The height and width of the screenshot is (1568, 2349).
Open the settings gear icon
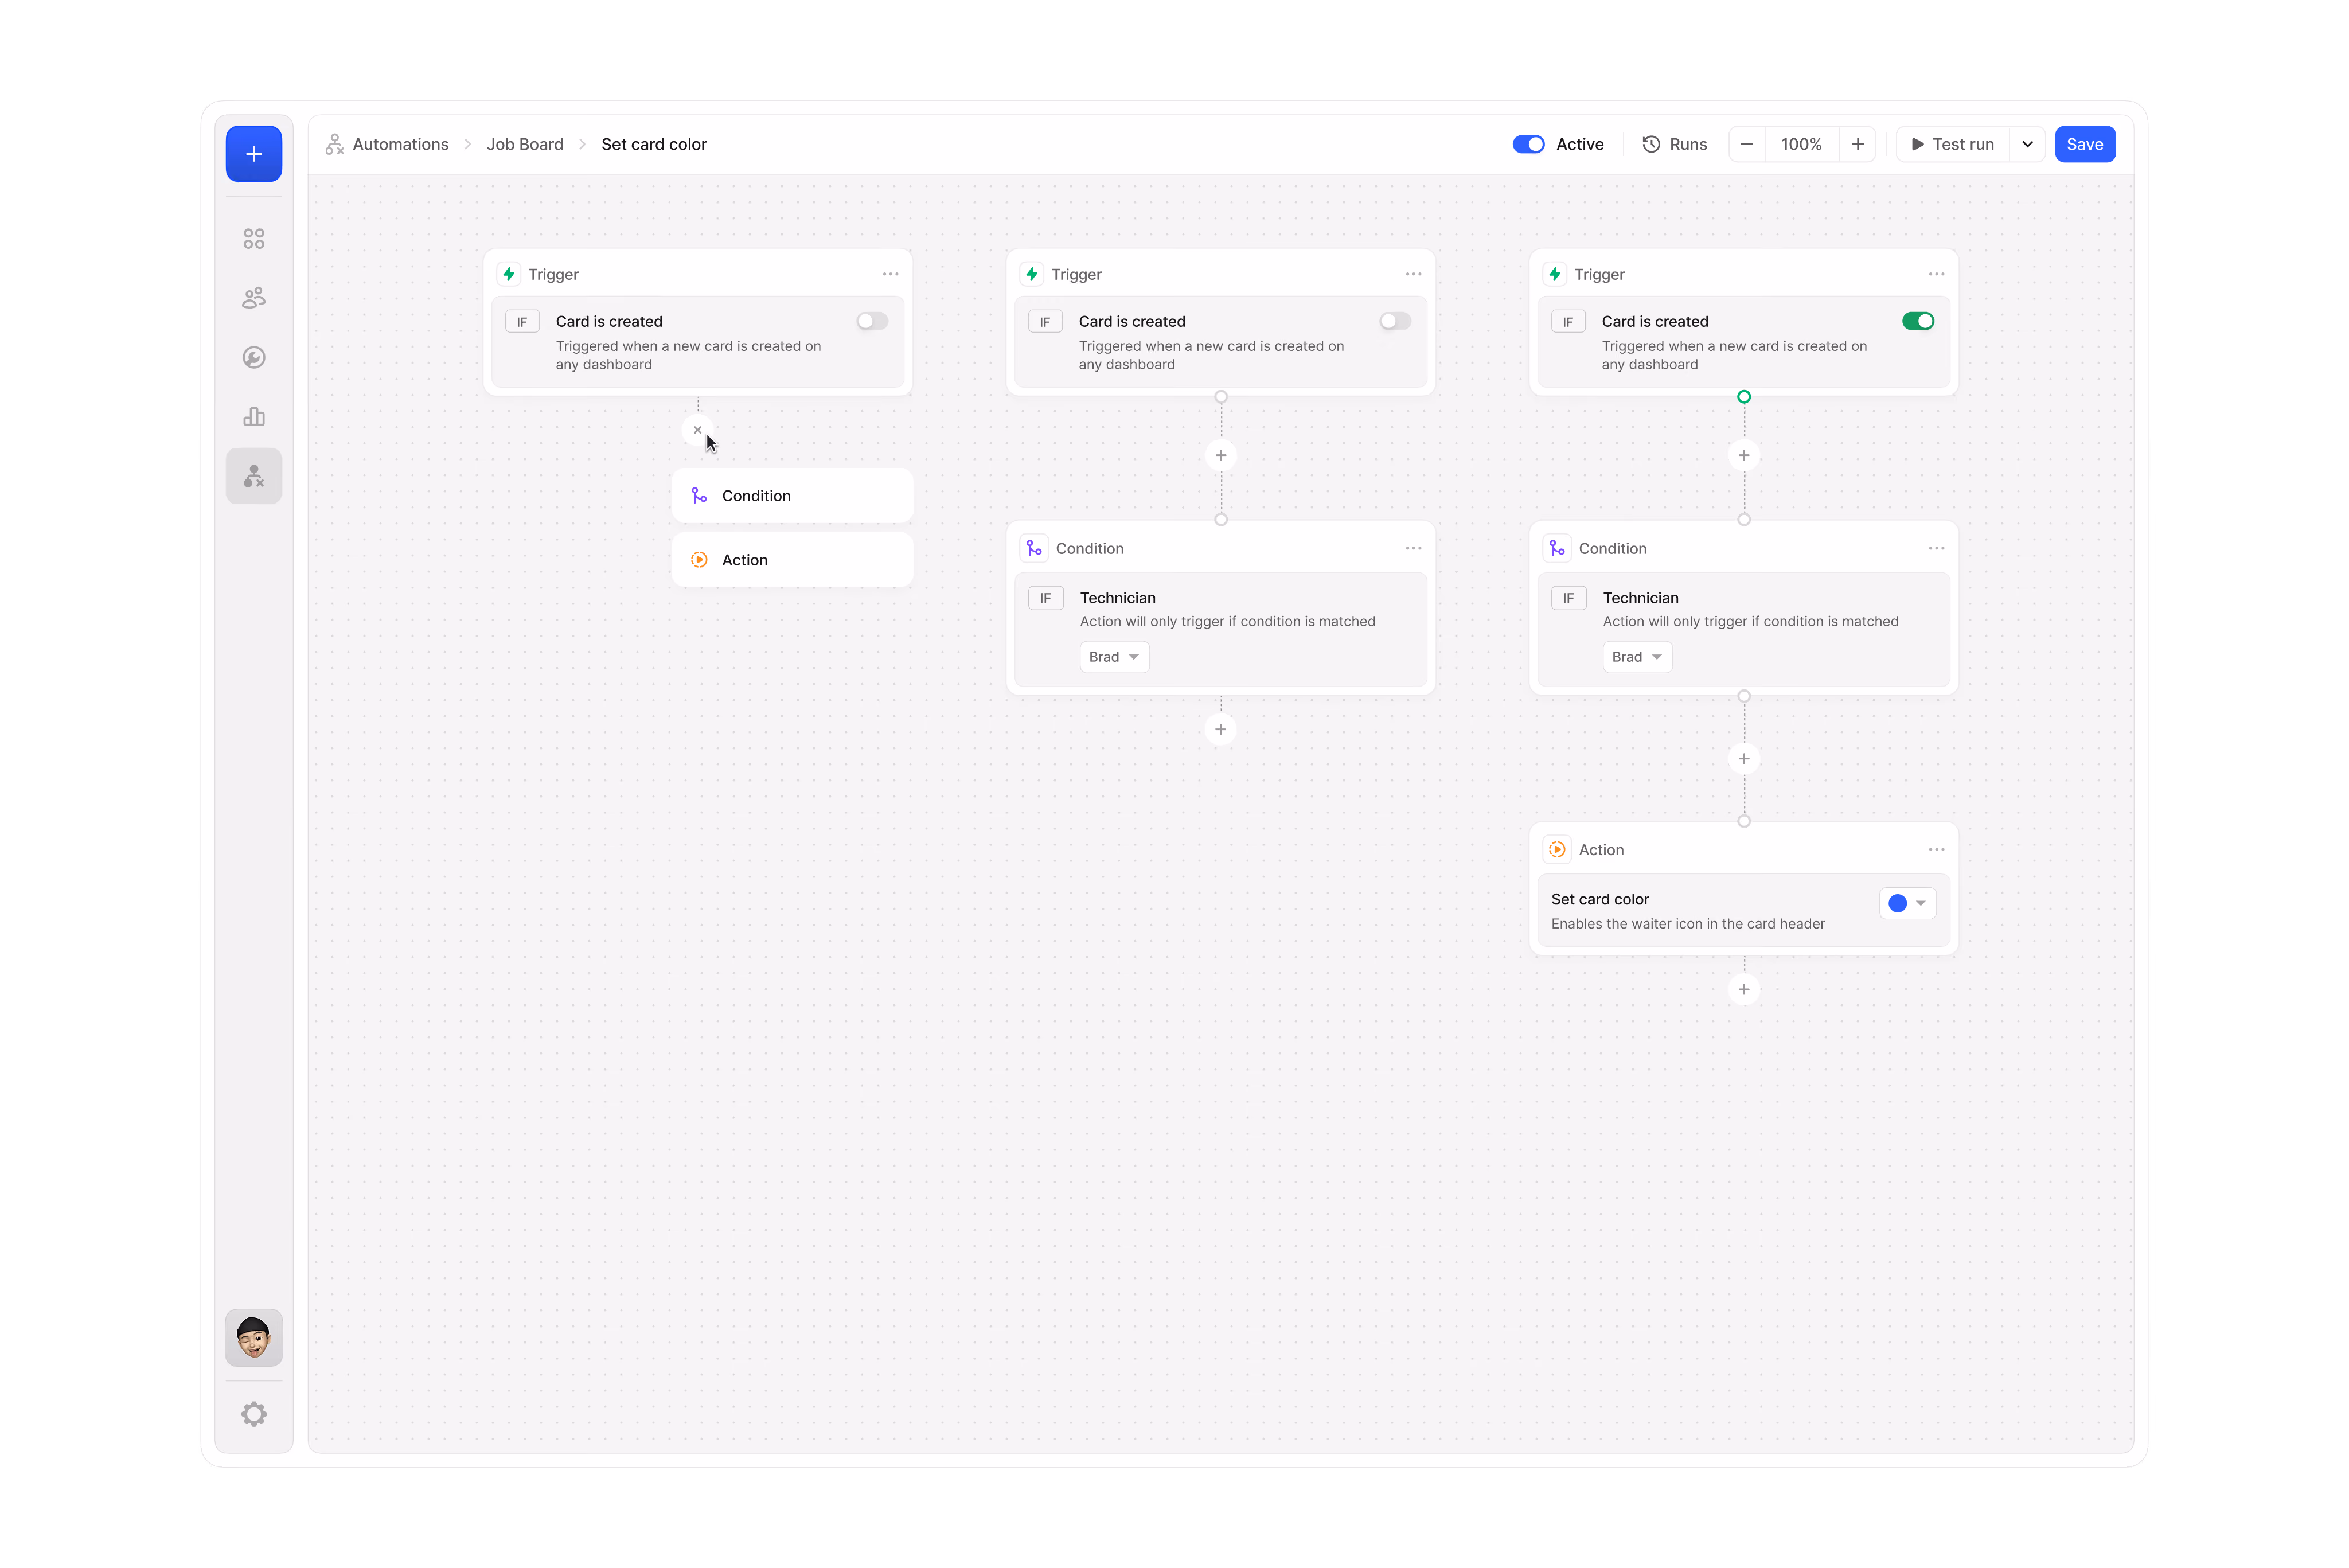click(x=254, y=1414)
